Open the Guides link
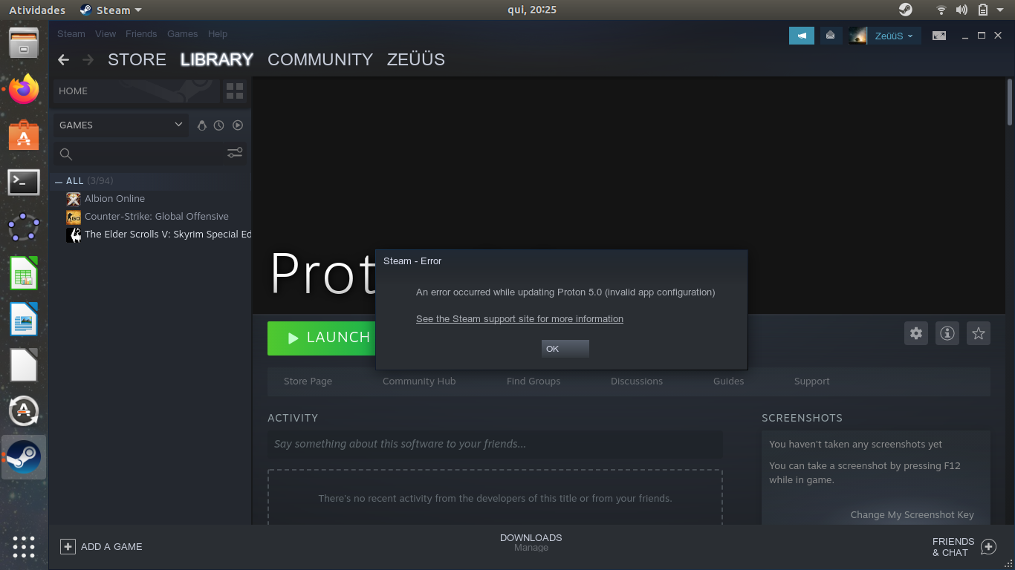The height and width of the screenshot is (570, 1015). click(x=728, y=381)
